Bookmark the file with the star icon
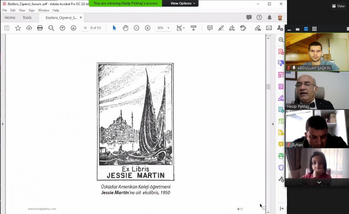The height and width of the screenshot is (214, 349). coord(18,28)
